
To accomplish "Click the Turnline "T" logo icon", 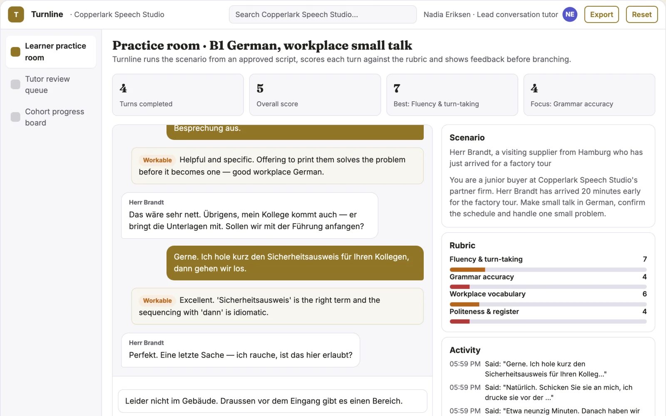I will pos(16,15).
